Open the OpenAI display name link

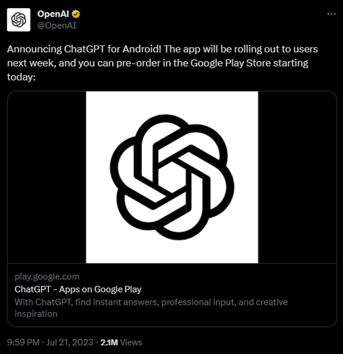point(52,14)
